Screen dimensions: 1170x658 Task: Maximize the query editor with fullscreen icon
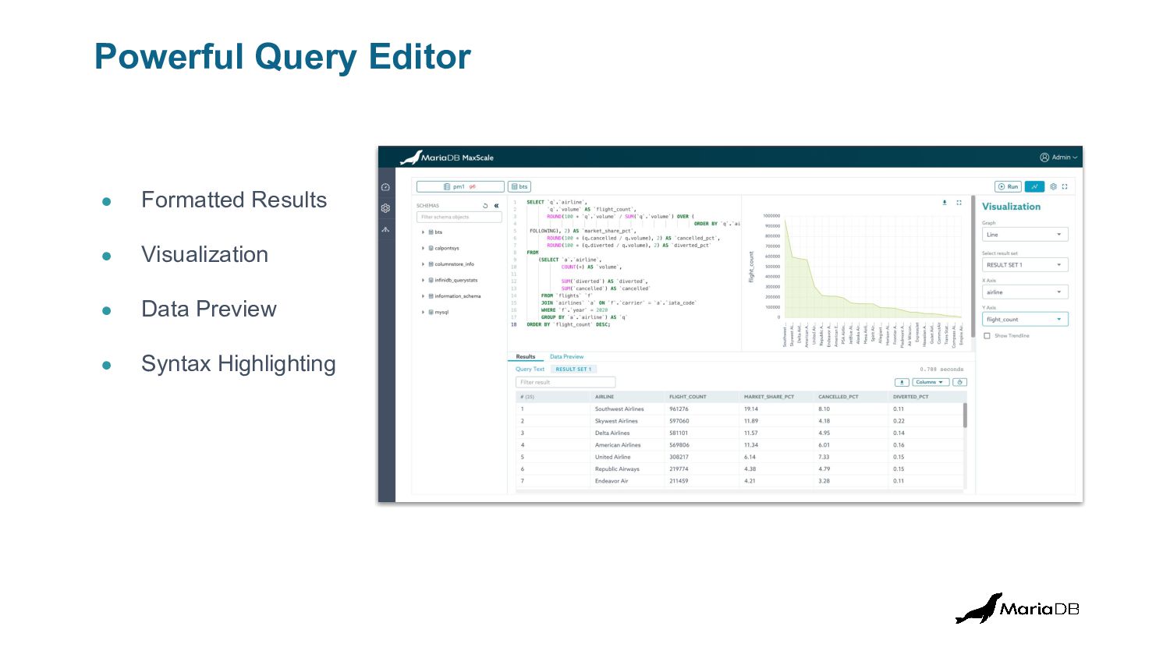point(1065,186)
